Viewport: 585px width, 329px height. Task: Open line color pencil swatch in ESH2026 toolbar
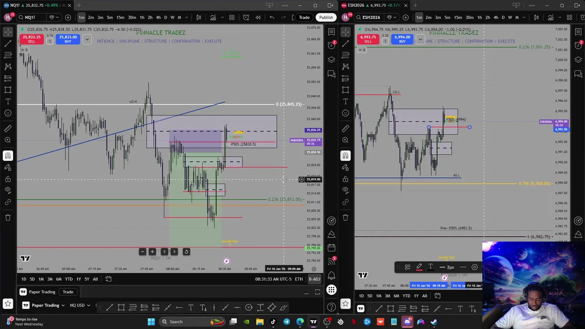pyautogui.click(x=419, y=268)
